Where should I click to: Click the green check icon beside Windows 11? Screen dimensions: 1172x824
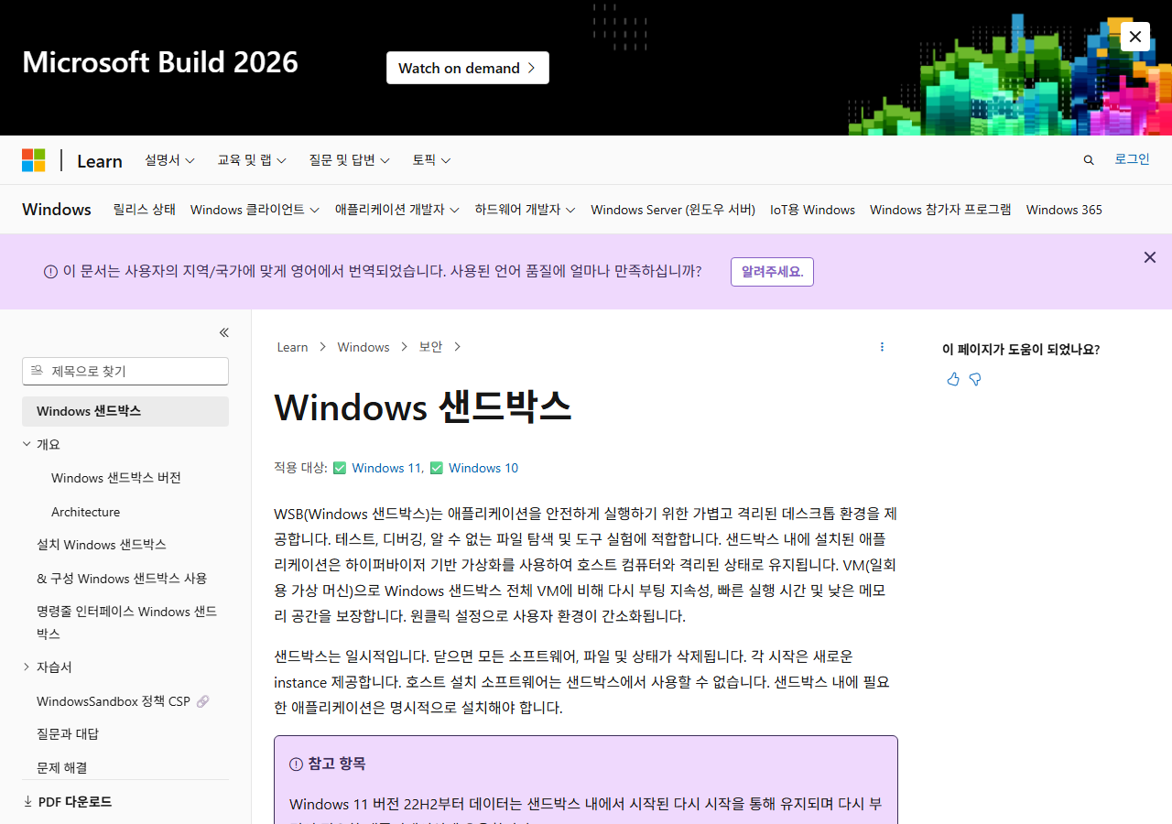click(340, 468)
